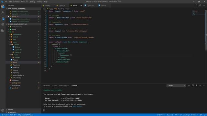Click the Prettier status bar item

point(195,115)
